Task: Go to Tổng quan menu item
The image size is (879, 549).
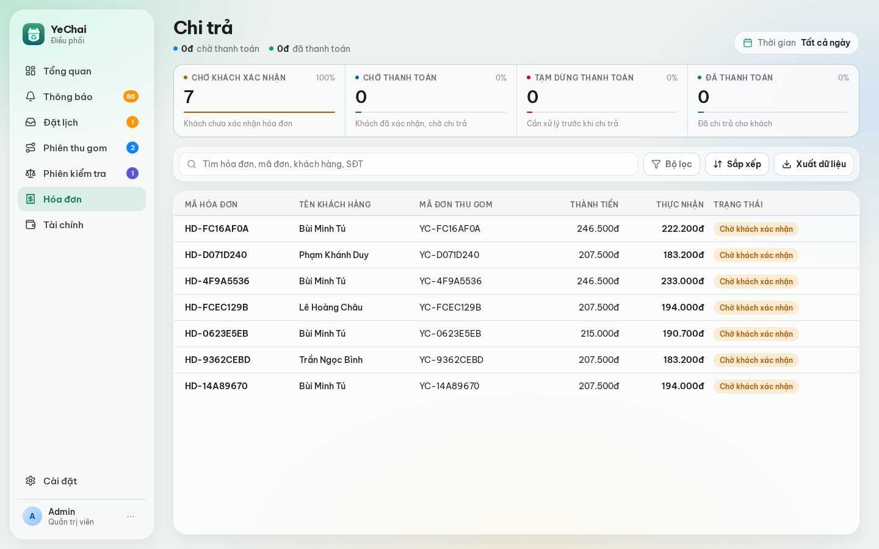Action: 82,71
